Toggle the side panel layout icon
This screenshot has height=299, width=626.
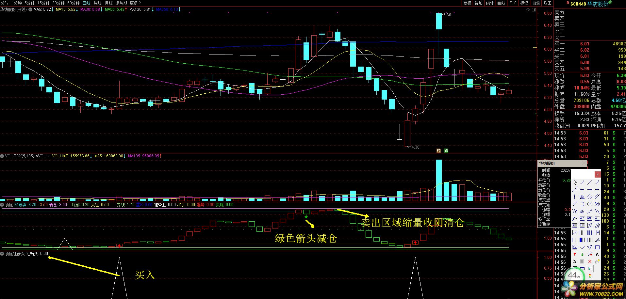(535, 10)
